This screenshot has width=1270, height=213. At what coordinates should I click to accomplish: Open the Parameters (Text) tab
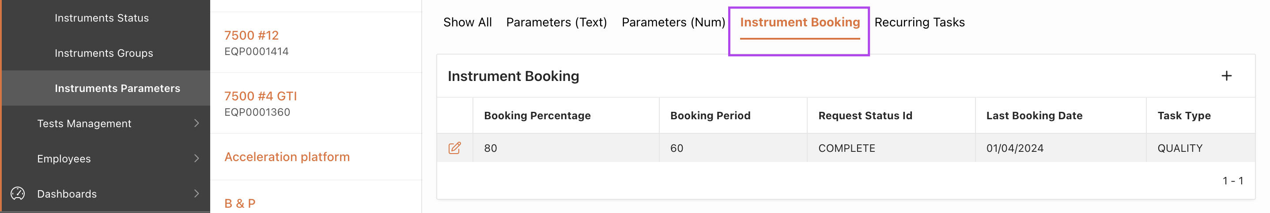point(556,22)
